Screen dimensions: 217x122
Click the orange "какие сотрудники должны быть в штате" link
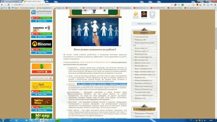(95, 62)
